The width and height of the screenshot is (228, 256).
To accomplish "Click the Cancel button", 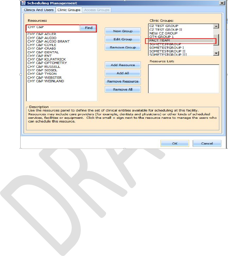I will [207, 143].
